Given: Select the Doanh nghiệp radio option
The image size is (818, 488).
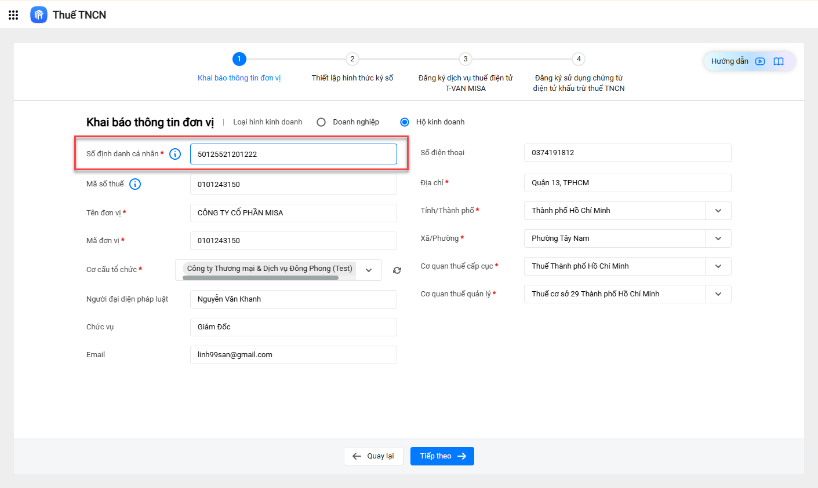Looking at the screenshot, I should (321, 122).
